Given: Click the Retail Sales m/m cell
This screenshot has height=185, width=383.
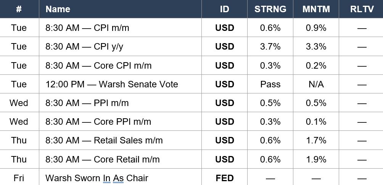Looking at the screenshot, I should (120, 140).
